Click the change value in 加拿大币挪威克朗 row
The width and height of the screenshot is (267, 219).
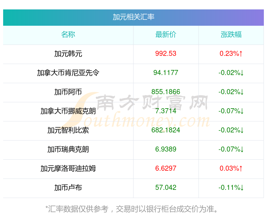[231, 111]
